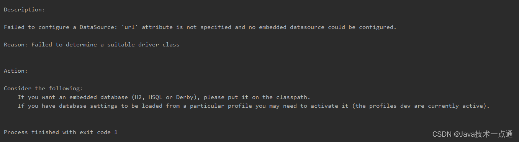Viewport: 519px width, 142px height.
Task: Click the '@Java技术一点通' author watermark
Action: (483, 134)
